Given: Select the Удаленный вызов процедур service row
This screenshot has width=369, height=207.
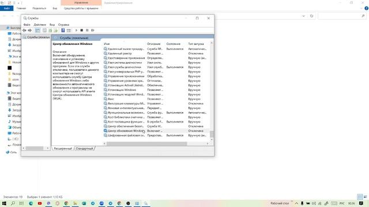Looking at the screenshot, I should pos(156,49).
